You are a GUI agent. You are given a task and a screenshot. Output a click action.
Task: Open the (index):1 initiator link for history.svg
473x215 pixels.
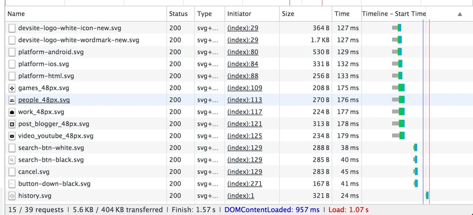click(241, 196)
